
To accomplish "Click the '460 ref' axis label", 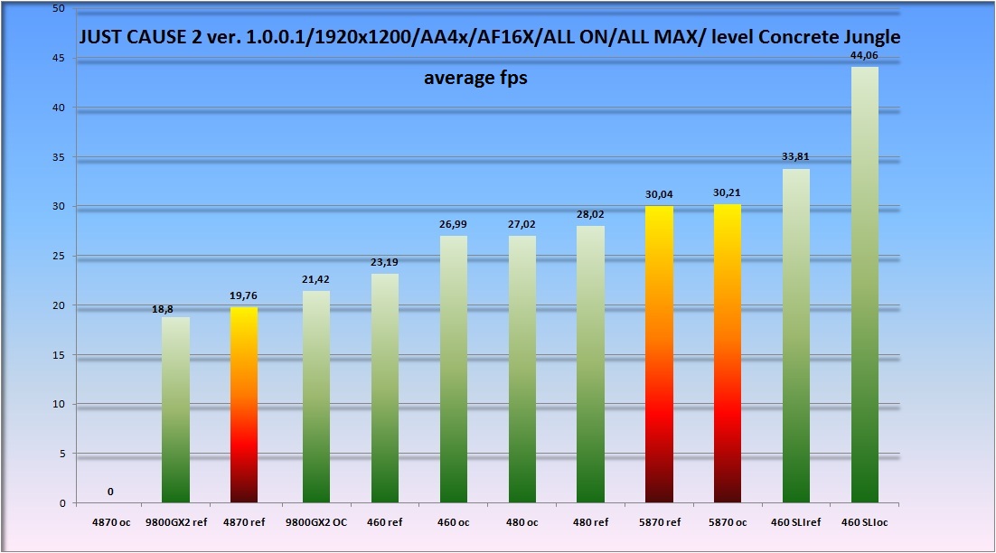I will [x=384, y=522].
